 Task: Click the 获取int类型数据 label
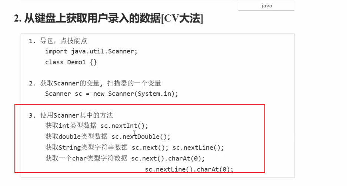[x=71, y=126]
